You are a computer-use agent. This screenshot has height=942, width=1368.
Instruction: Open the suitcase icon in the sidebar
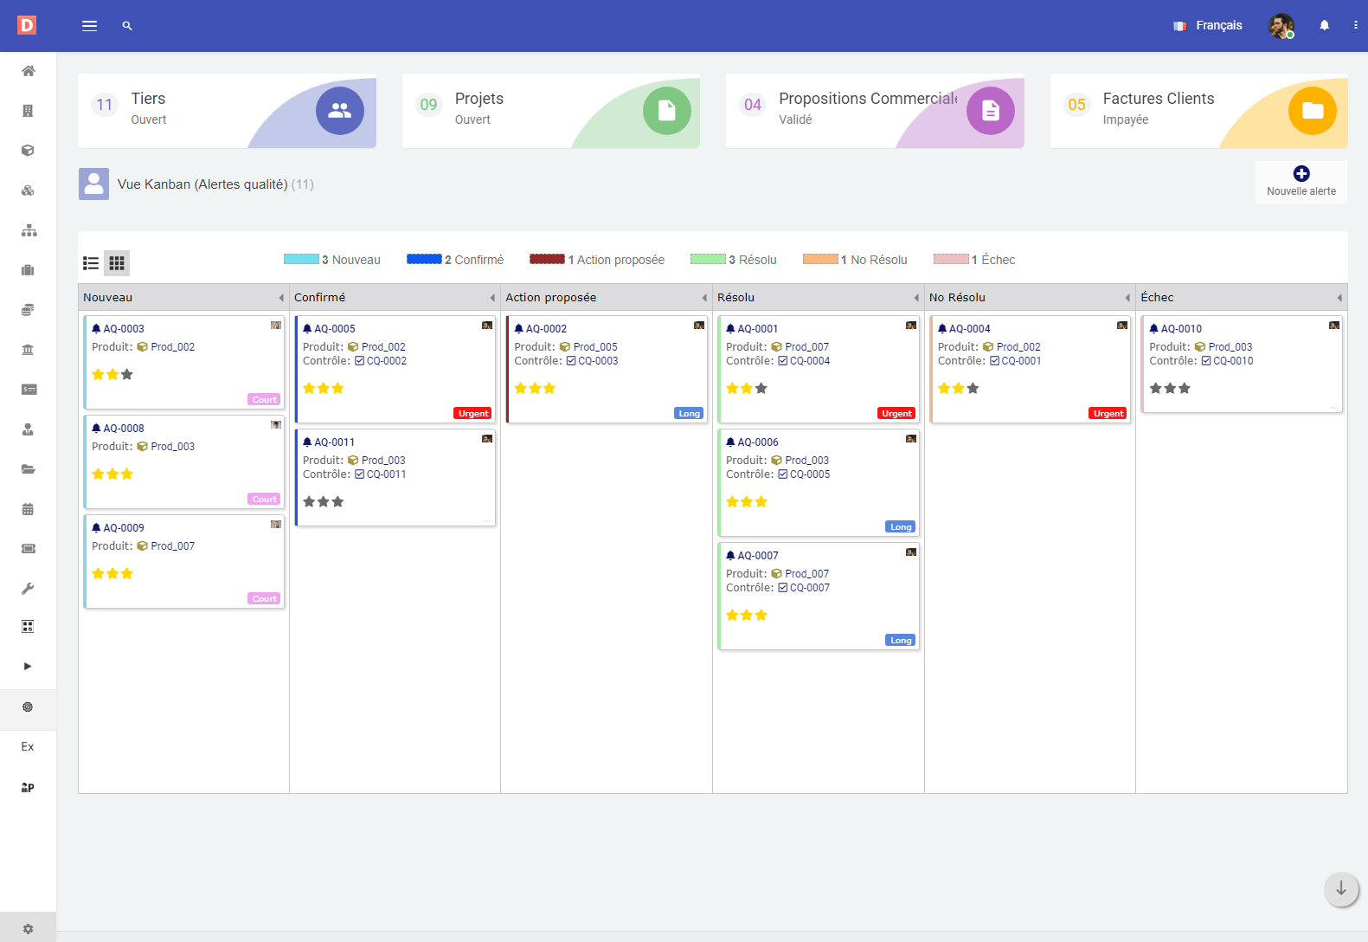(x=28, y=270)
